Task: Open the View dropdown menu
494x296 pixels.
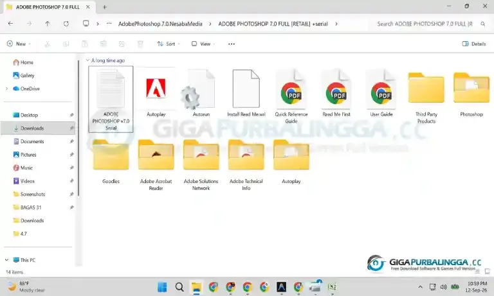Action: (x=203, y=44)
